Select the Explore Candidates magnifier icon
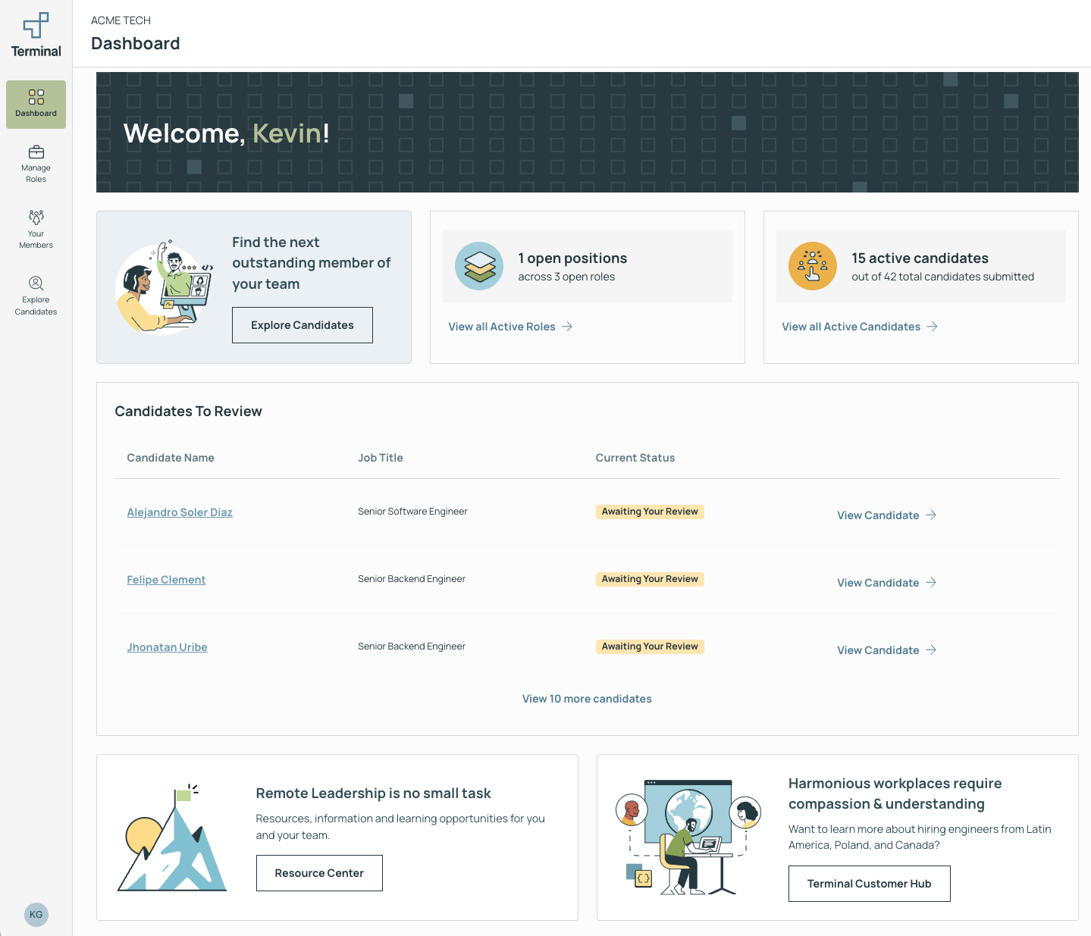Viewport: 1091px width, 936px height. click(x=36, y=283)
